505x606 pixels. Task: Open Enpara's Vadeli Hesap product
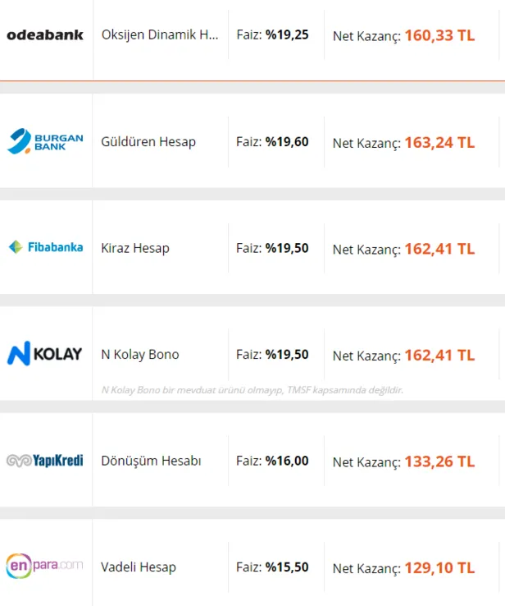coord(139,567)
